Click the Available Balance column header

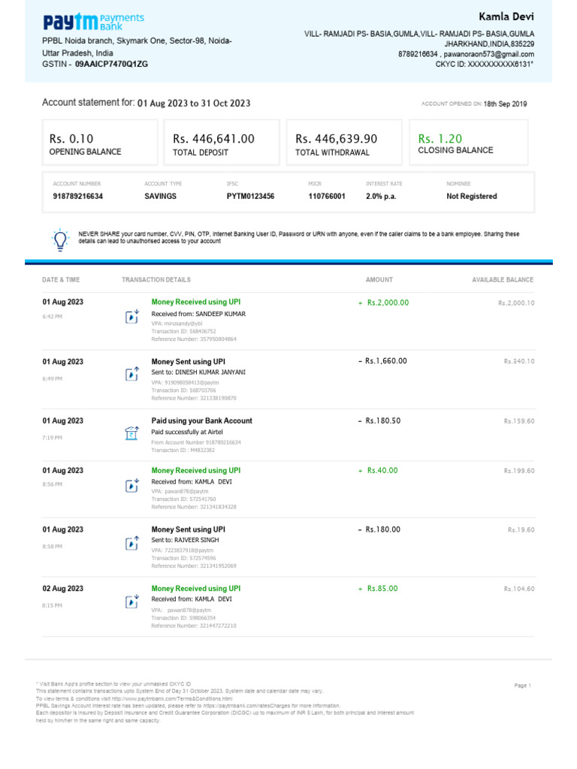pos(503,279)
